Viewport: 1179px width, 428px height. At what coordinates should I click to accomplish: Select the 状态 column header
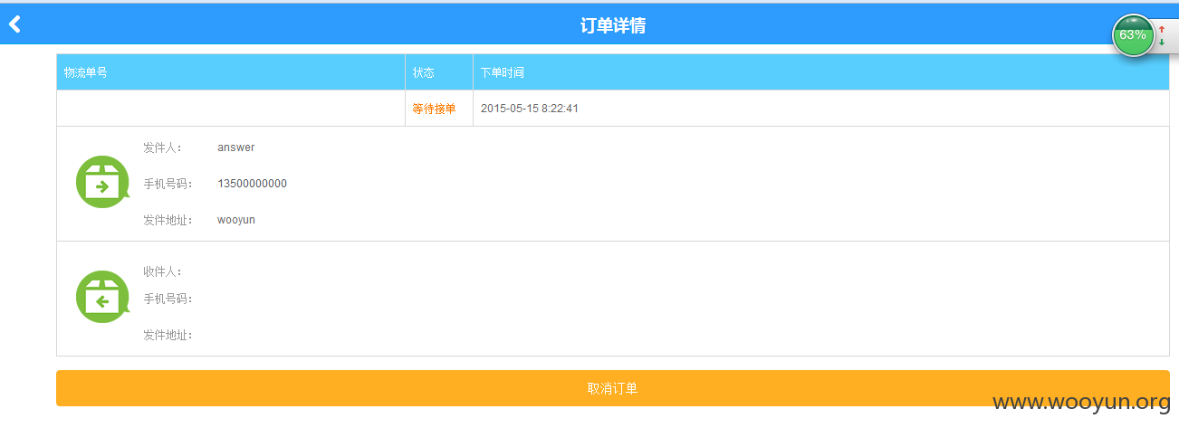pos(439,72)
